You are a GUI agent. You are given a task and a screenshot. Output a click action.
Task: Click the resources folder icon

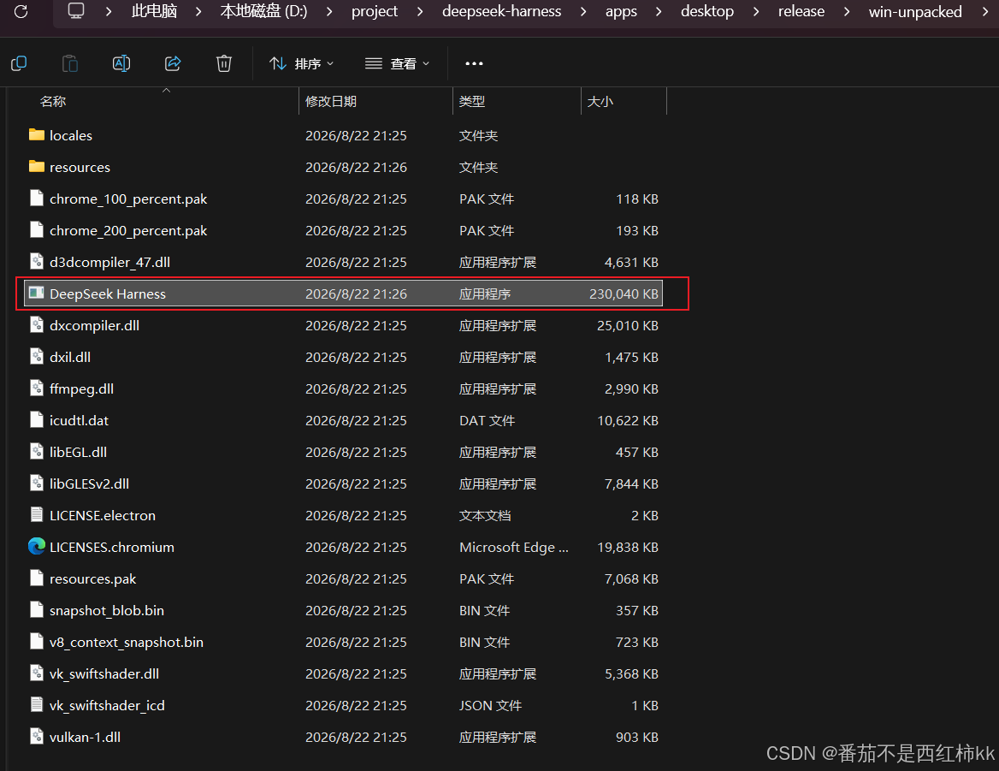[37, 167]
